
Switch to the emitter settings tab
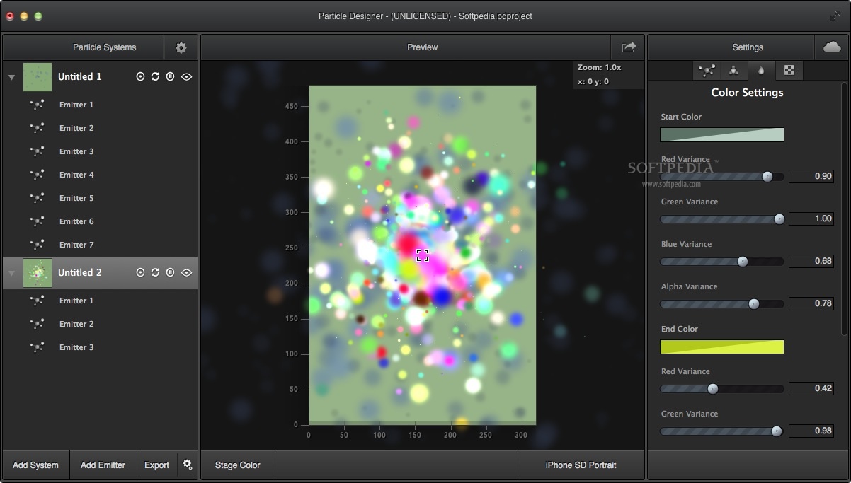tap(707, 70)
